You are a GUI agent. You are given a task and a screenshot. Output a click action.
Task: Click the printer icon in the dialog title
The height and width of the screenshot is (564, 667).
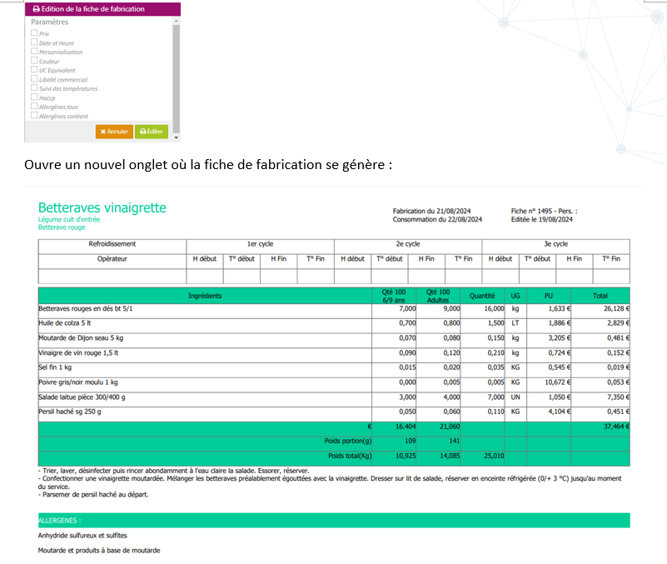click(36, 9)
